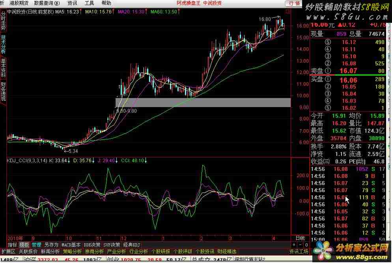Open the 资讯 menu
392x263 pixels.
point(73,3)
